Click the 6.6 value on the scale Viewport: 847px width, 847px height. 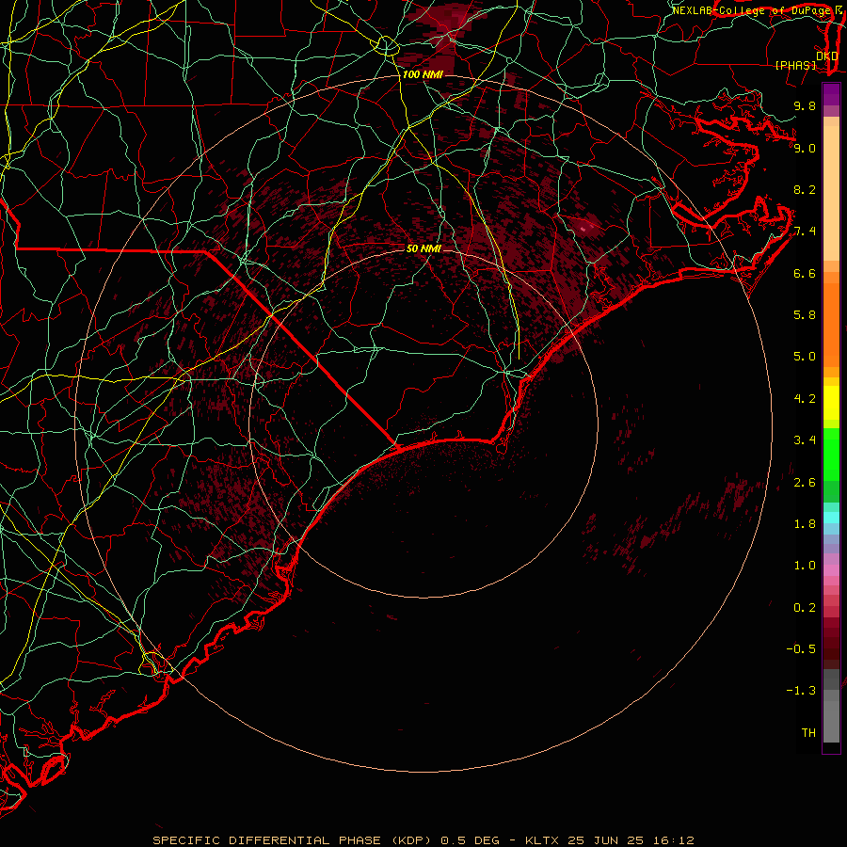(805, 273)
